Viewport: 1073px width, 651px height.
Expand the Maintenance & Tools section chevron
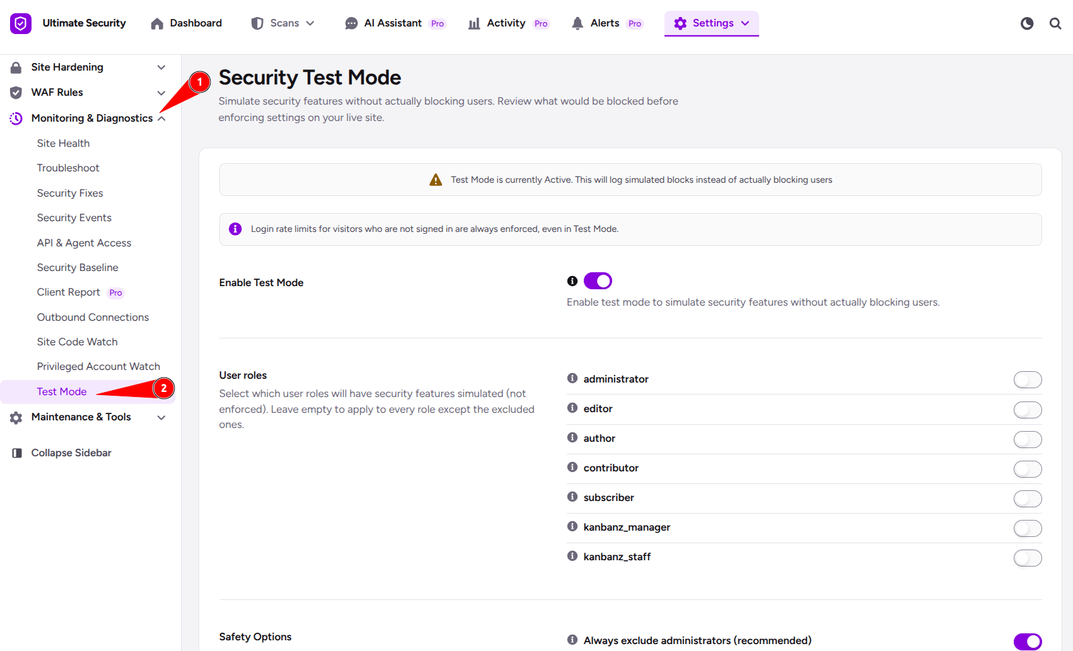tap(161, 417)
